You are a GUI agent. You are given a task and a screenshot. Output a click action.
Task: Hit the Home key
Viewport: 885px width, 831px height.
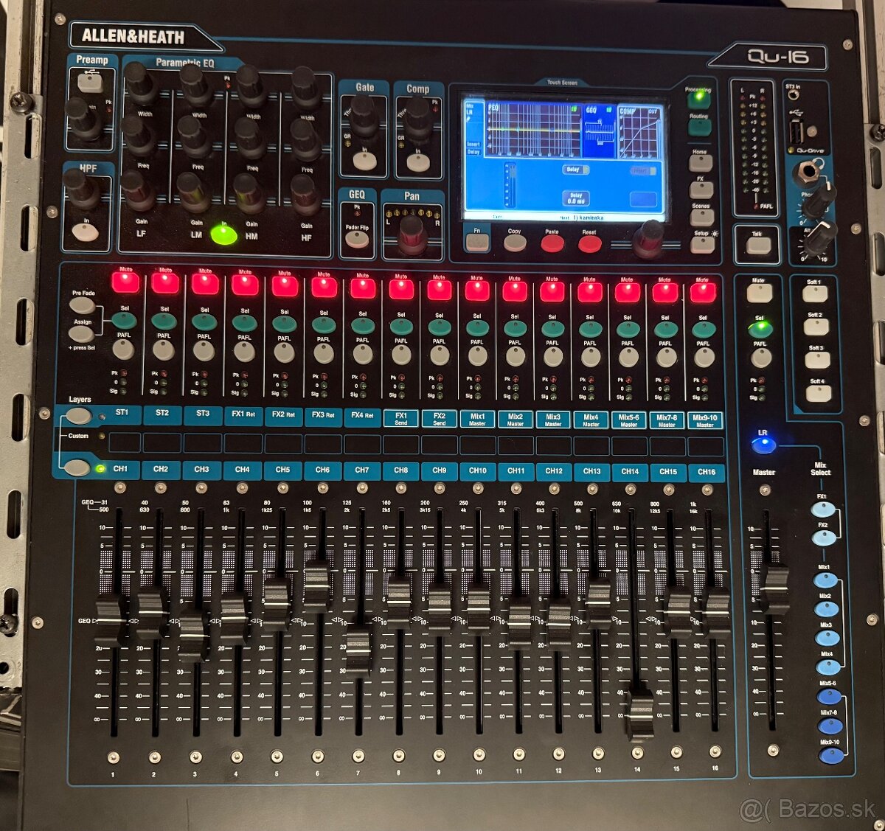click(701, 162)
